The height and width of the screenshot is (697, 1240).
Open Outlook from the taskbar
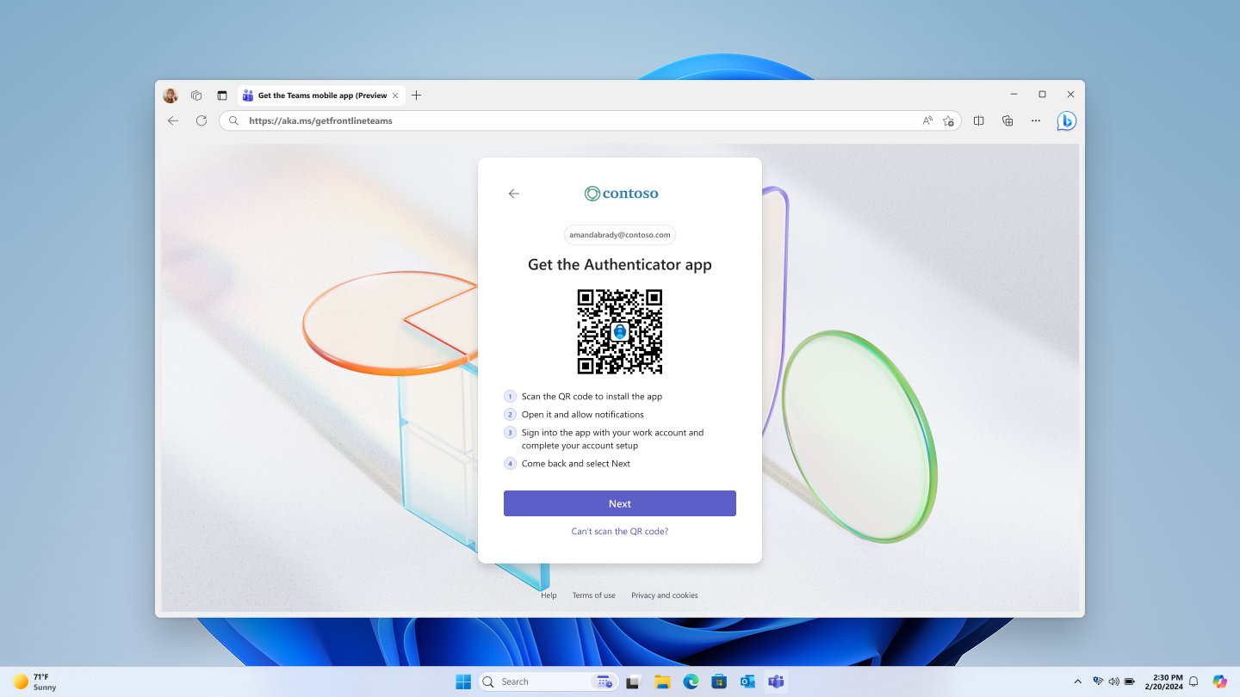tap(747, 681)
